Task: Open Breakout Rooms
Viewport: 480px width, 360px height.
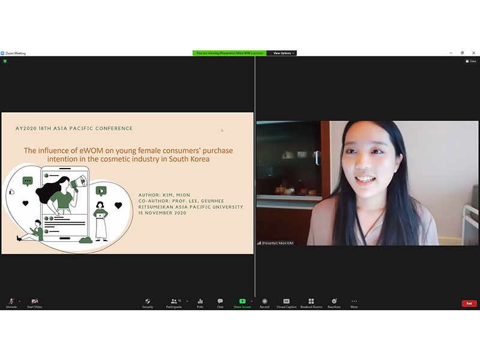Action: click(311, 302)
